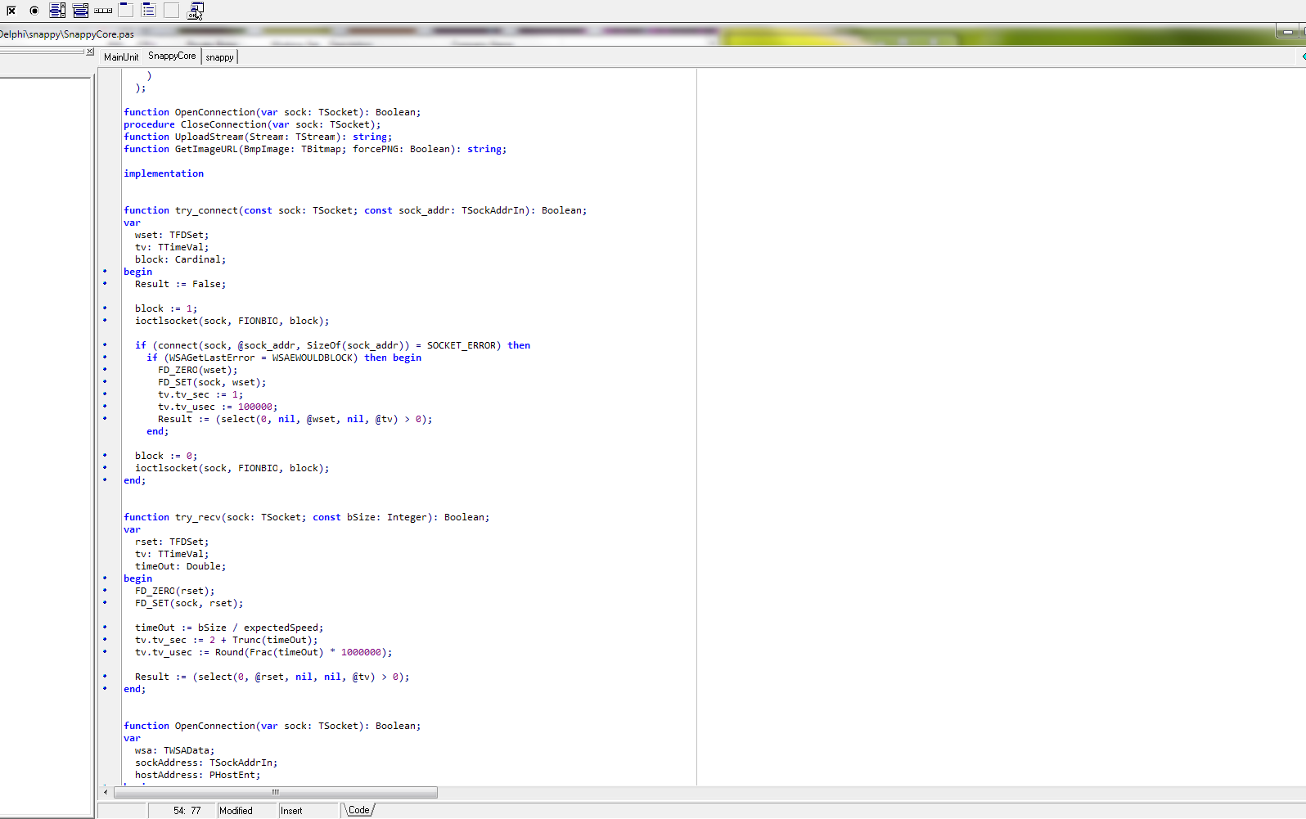Click the horizontal scrollbar thumb in editor
This screenshot has height=819, width=1306.
tap(276, 792)
